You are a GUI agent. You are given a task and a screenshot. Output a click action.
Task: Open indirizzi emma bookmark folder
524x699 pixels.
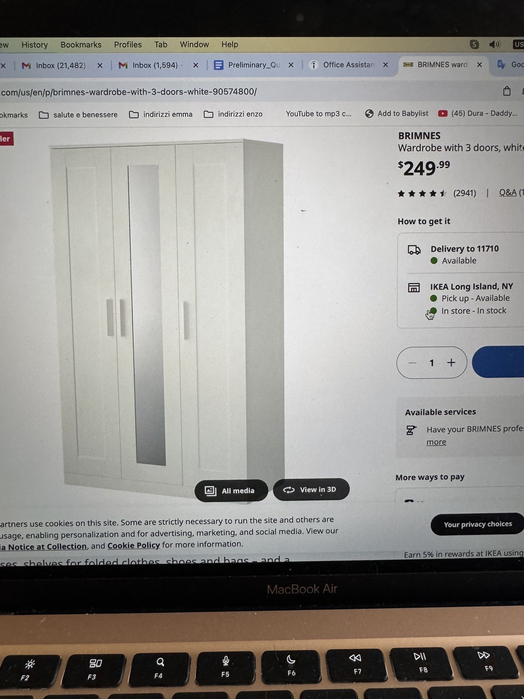point(161,114)
